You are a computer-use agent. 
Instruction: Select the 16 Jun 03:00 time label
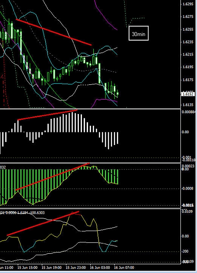click(x=100, y=267)
